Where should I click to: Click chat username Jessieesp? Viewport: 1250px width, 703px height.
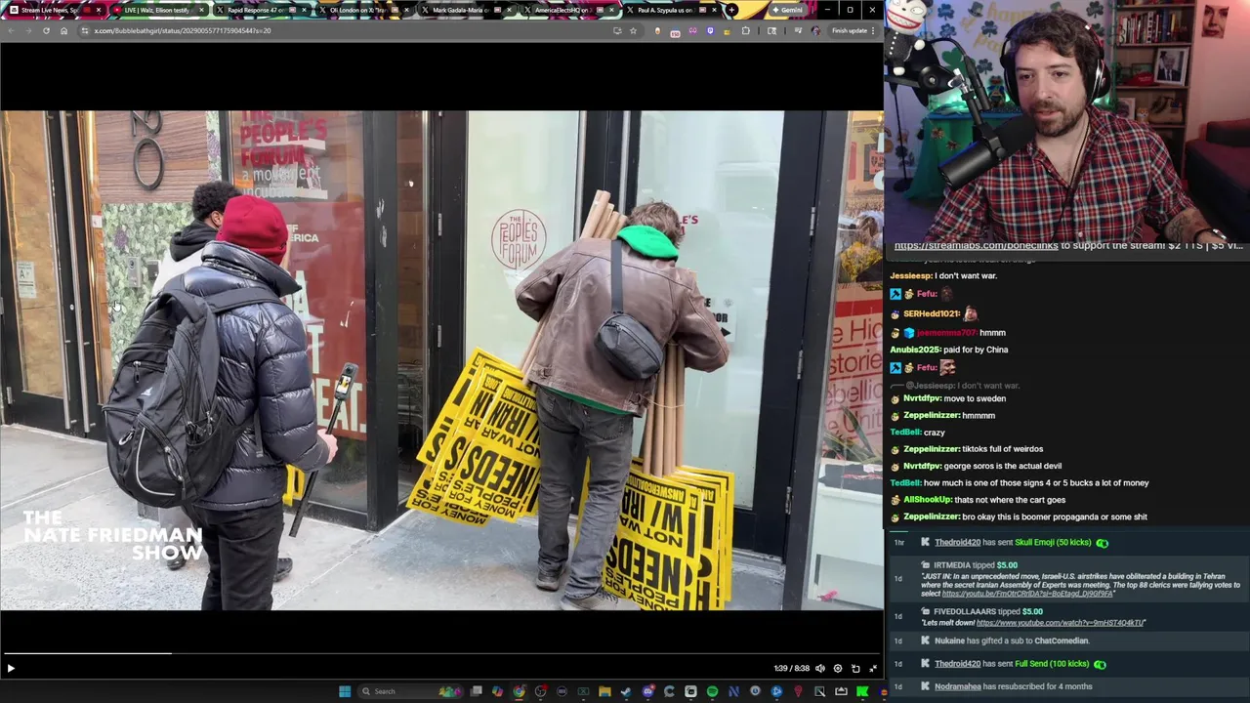[910, 276]
